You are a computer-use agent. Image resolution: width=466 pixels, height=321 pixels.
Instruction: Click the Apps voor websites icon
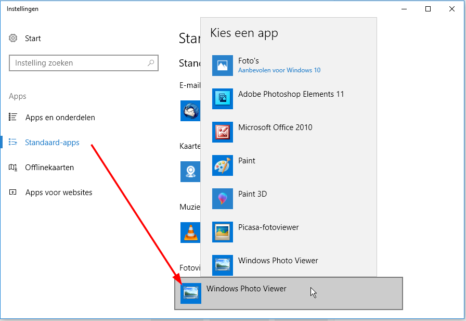(13, 192)
